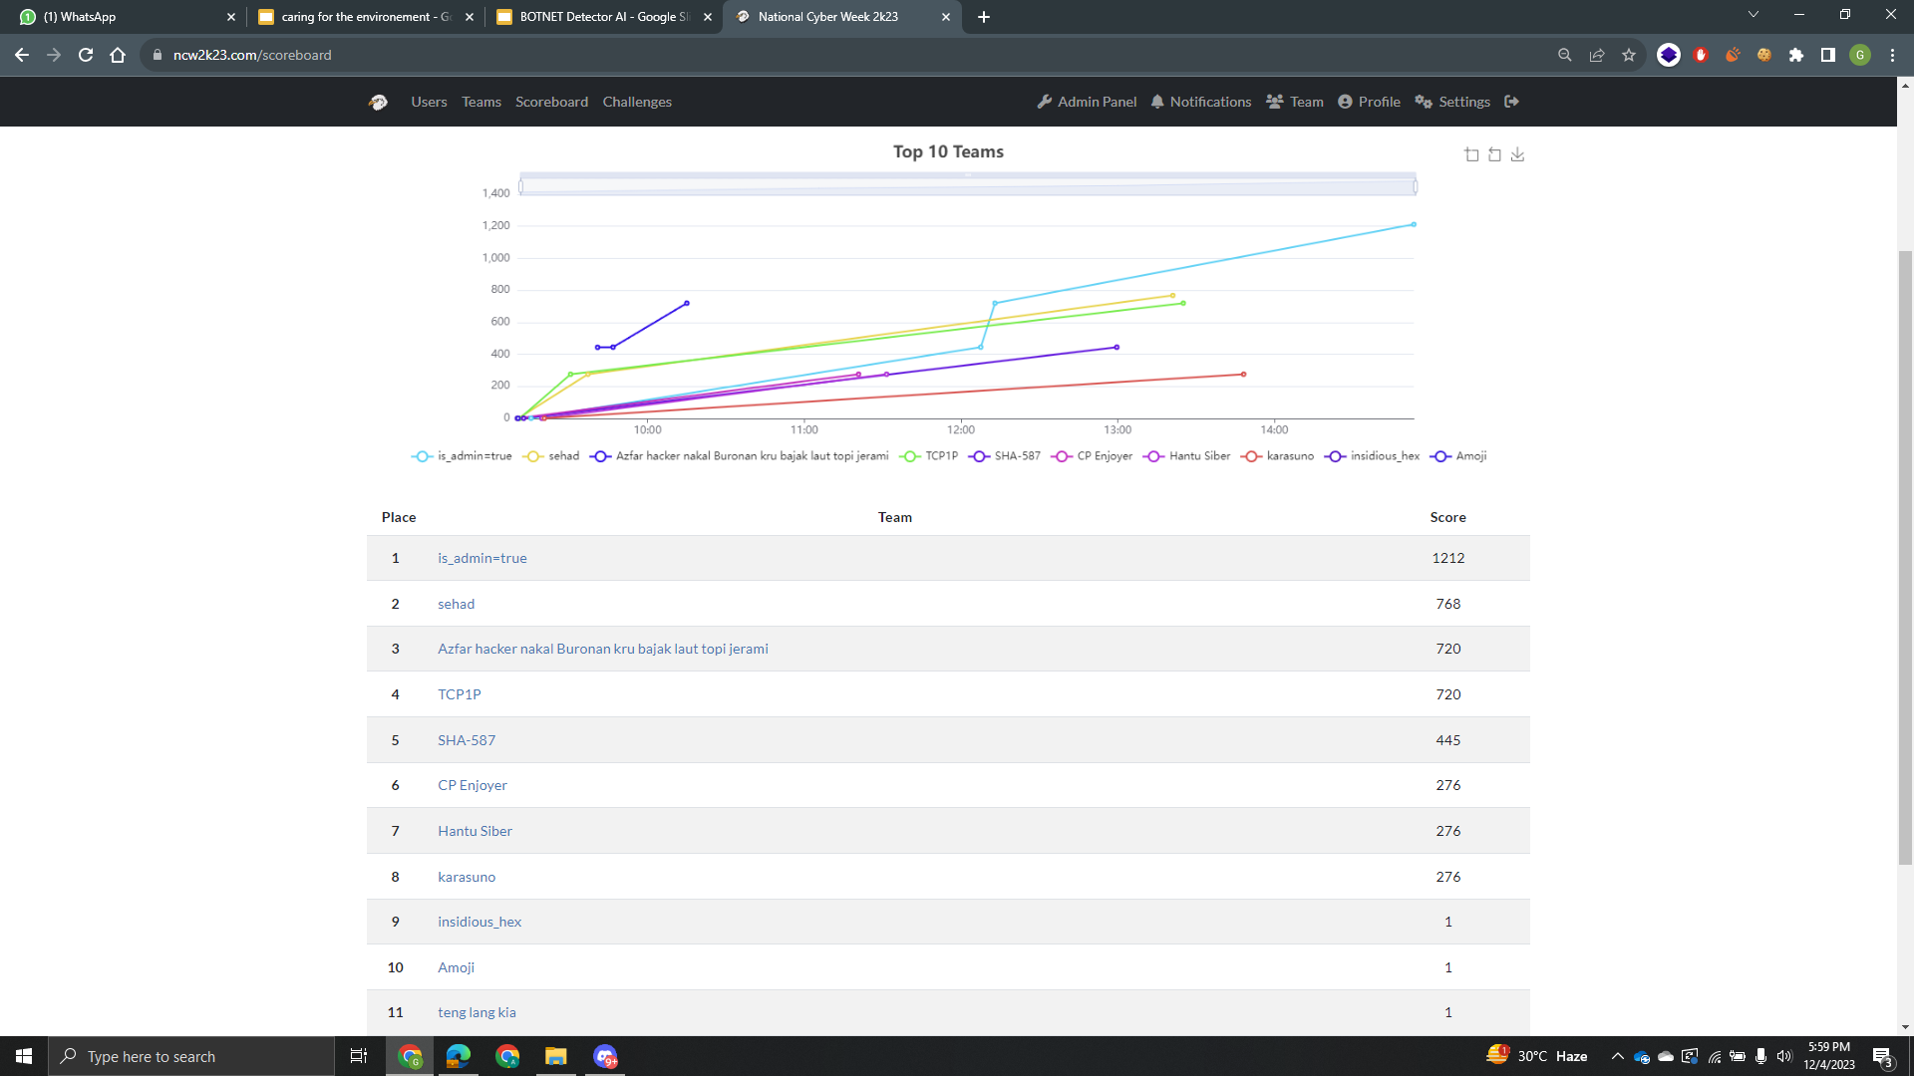Open the Users page
The height and width of the screenshot is (1076, 1914).
(429, 102)
